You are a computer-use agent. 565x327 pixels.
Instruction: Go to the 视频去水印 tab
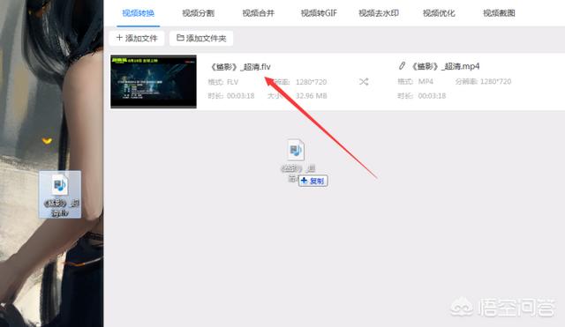click(x=379, y=13)
